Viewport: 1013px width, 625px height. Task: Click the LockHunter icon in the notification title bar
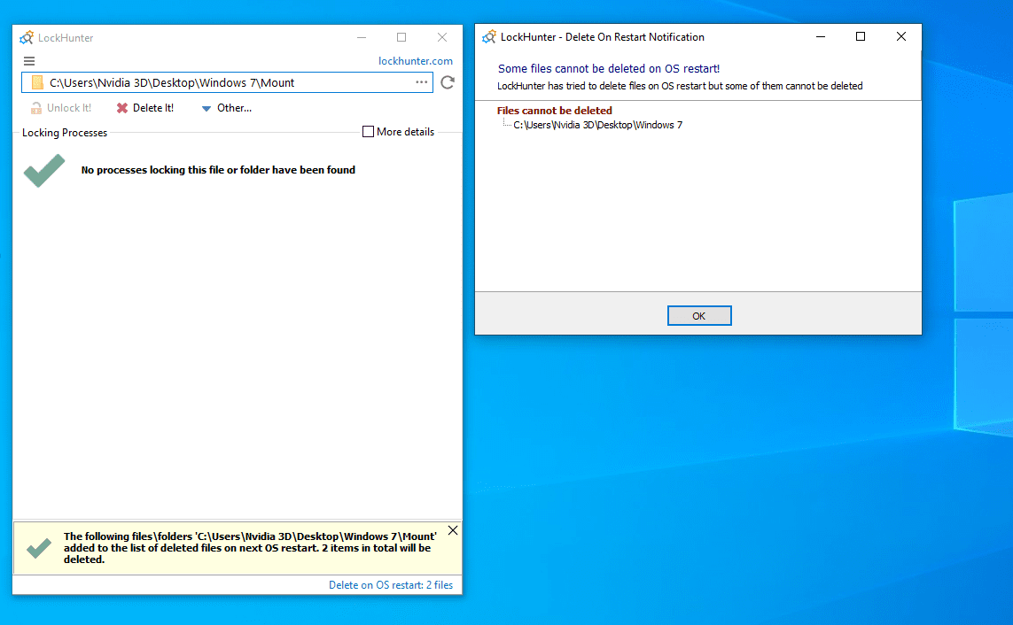(x=489, y=37)
